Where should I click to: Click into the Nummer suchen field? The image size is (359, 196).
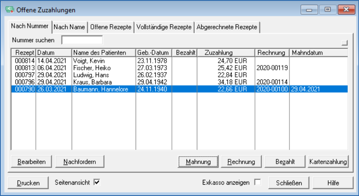coord(82,40)
